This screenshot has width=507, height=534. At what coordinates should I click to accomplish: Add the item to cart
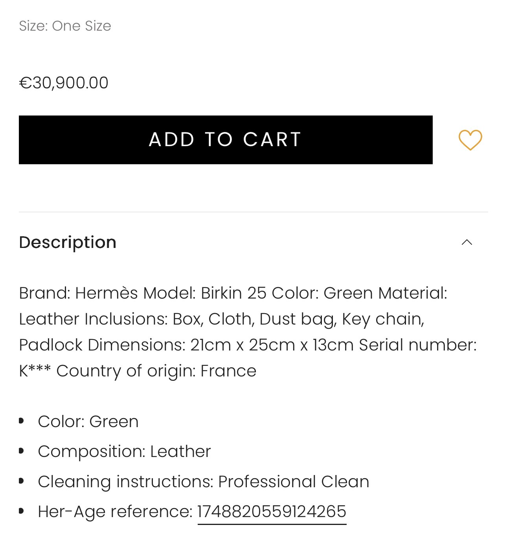click(x=226, y=140)
